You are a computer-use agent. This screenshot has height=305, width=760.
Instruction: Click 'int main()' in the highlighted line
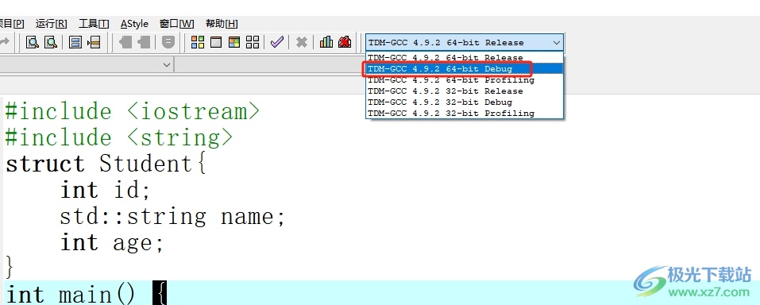click(x=70, y=295)
